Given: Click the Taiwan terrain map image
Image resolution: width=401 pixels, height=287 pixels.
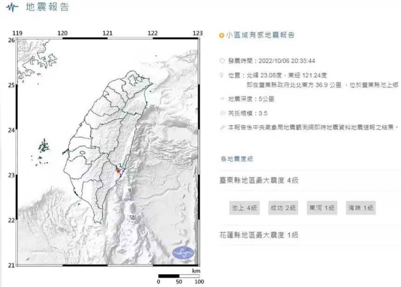Looking at the screenshot, I should click(x=107, y=149).
